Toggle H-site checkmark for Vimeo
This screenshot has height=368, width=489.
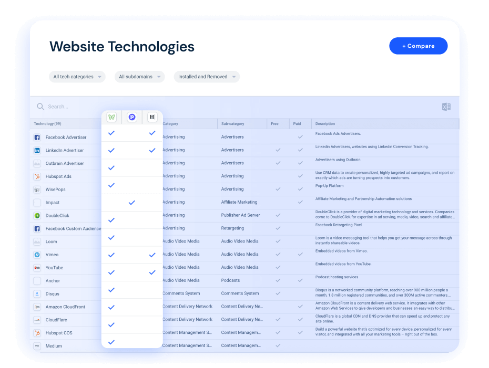(x=152, y=255)
